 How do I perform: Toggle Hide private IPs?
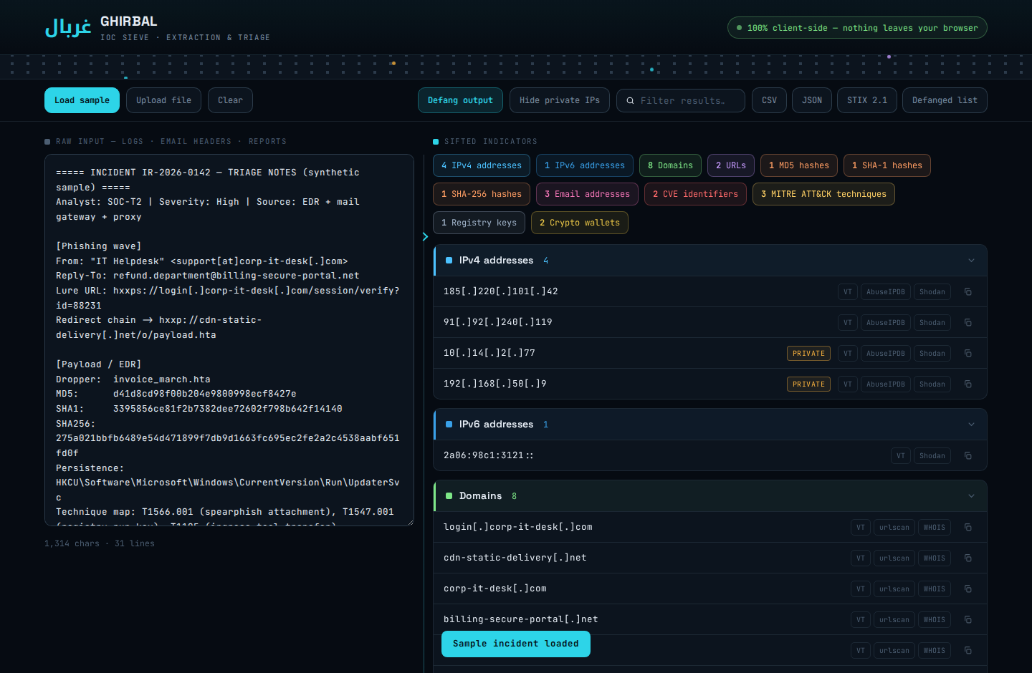point(560,100)
